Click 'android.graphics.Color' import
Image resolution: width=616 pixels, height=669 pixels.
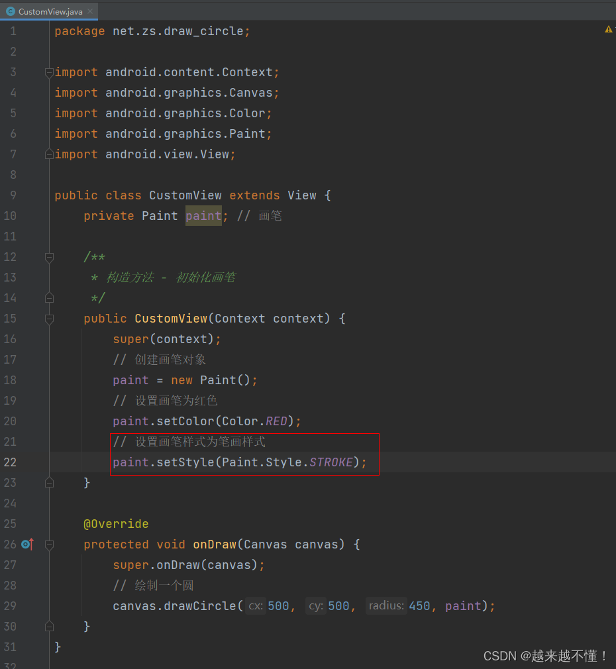coord(185,113)
